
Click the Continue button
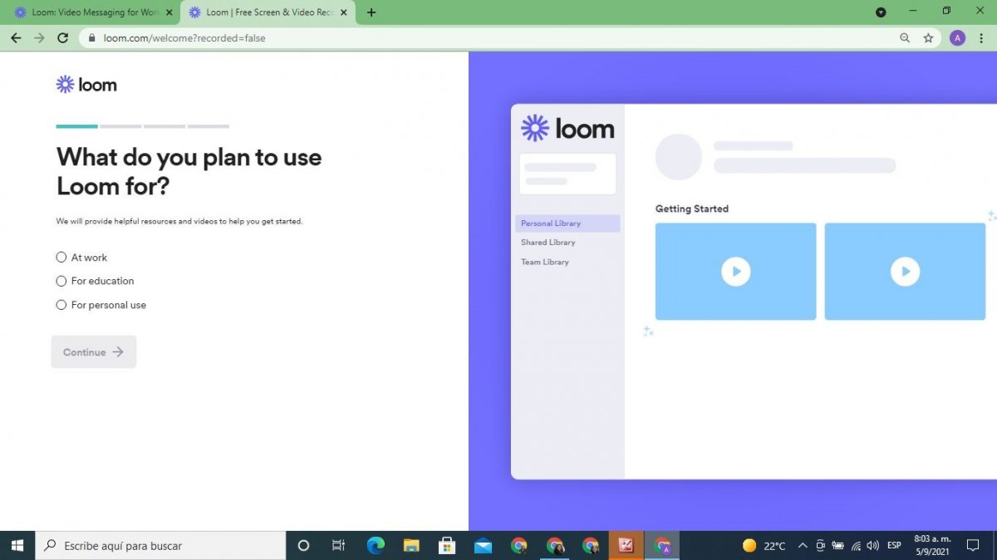[x=94, y=352]
